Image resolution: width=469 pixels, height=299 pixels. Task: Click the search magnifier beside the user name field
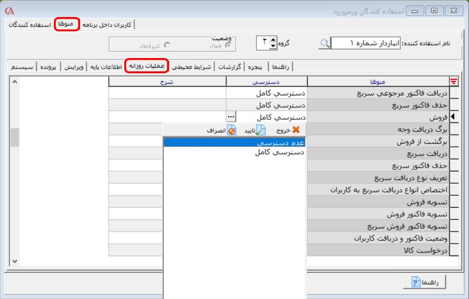pos(325,42)
